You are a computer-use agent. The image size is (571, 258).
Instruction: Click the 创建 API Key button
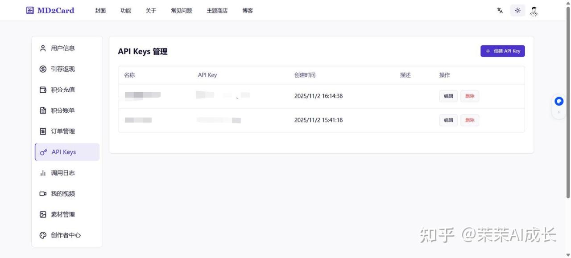coord(502,51)
